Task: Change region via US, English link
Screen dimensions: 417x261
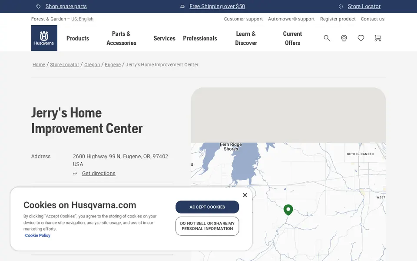Action: pos(82,19)
